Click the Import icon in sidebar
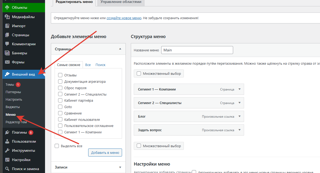Image resolution: width=320 pixels, height=173 pixels. tap(7, 26)
